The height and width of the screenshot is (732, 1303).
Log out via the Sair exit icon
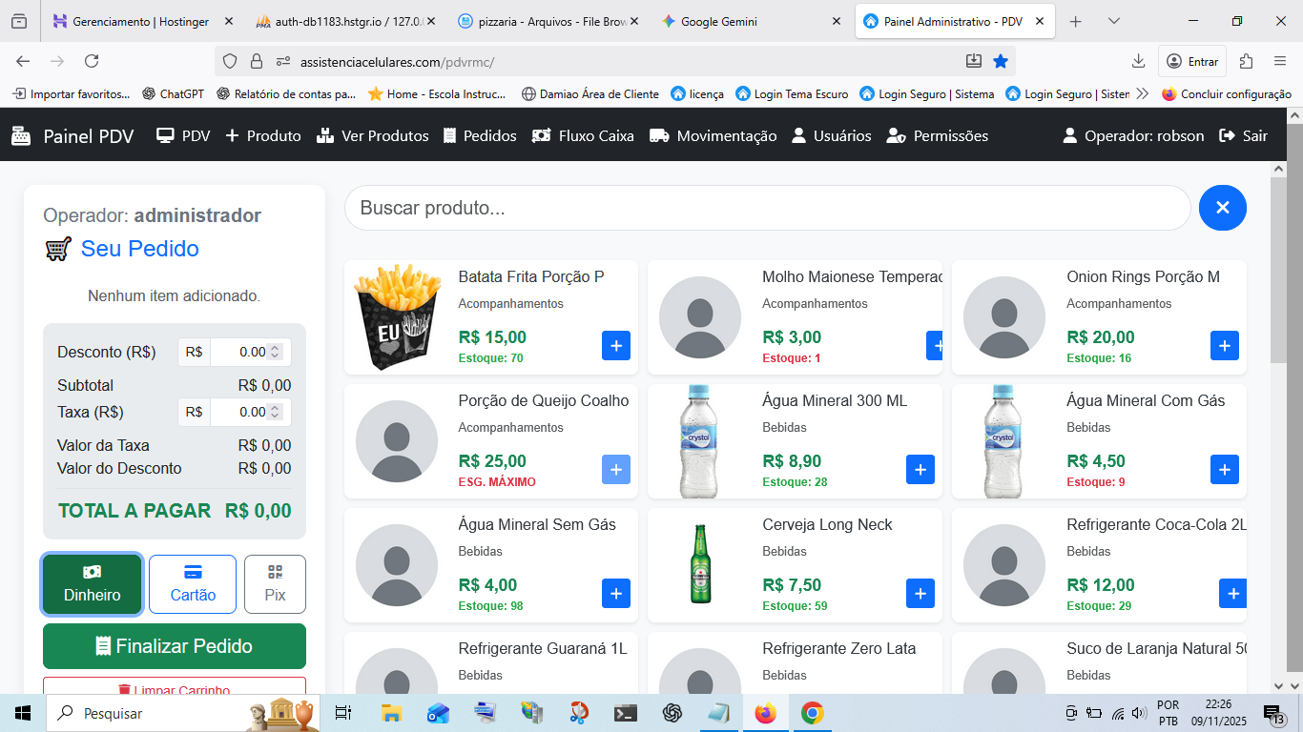click(1228, 135)
